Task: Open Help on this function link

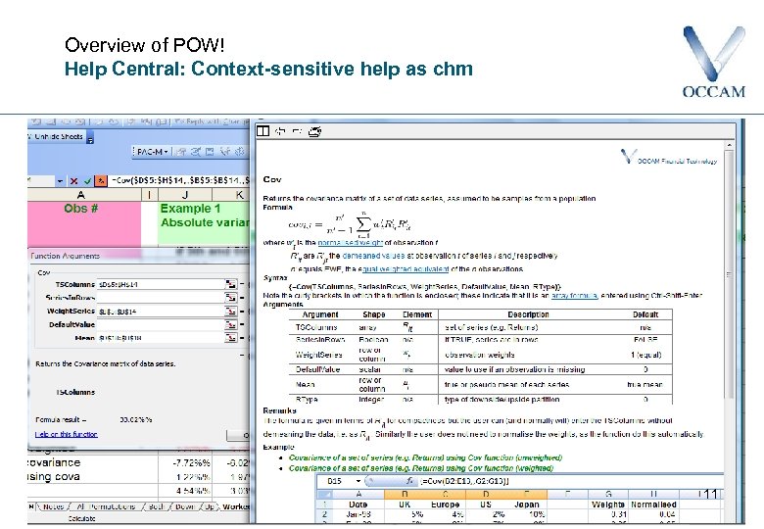Action: [x=67, y=434]
